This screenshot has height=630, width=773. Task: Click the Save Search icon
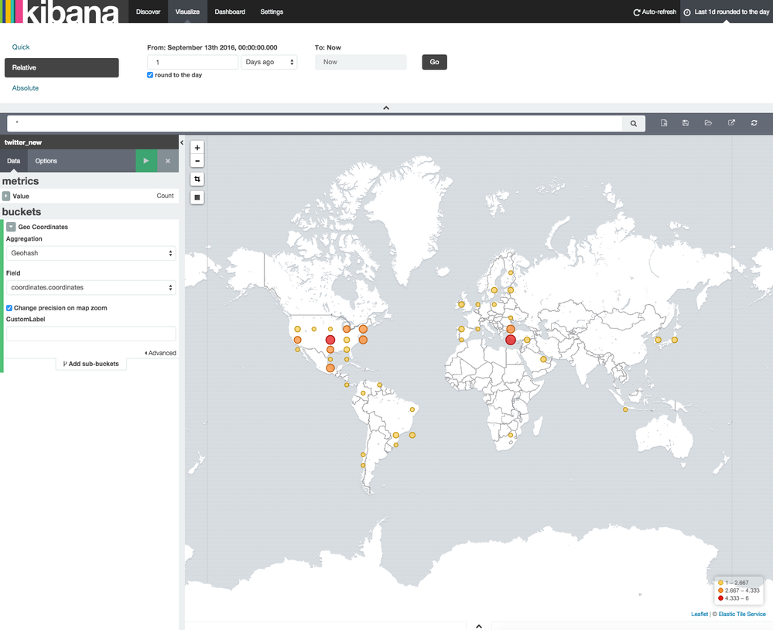coord(686,122)
